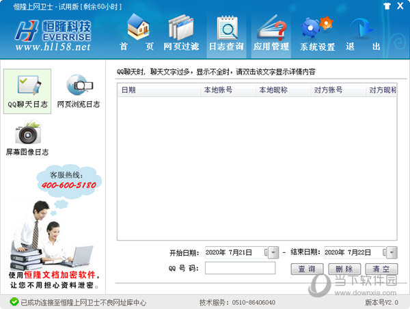Click the green connection status checkmark
This screenshot has width=410, height=309.
(x=14, y=302)
